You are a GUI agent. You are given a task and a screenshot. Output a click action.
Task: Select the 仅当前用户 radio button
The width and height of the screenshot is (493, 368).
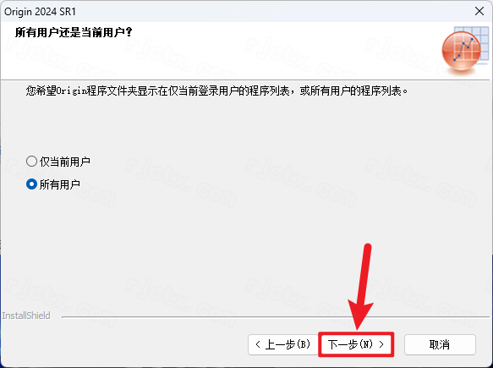tap(31, 162)
